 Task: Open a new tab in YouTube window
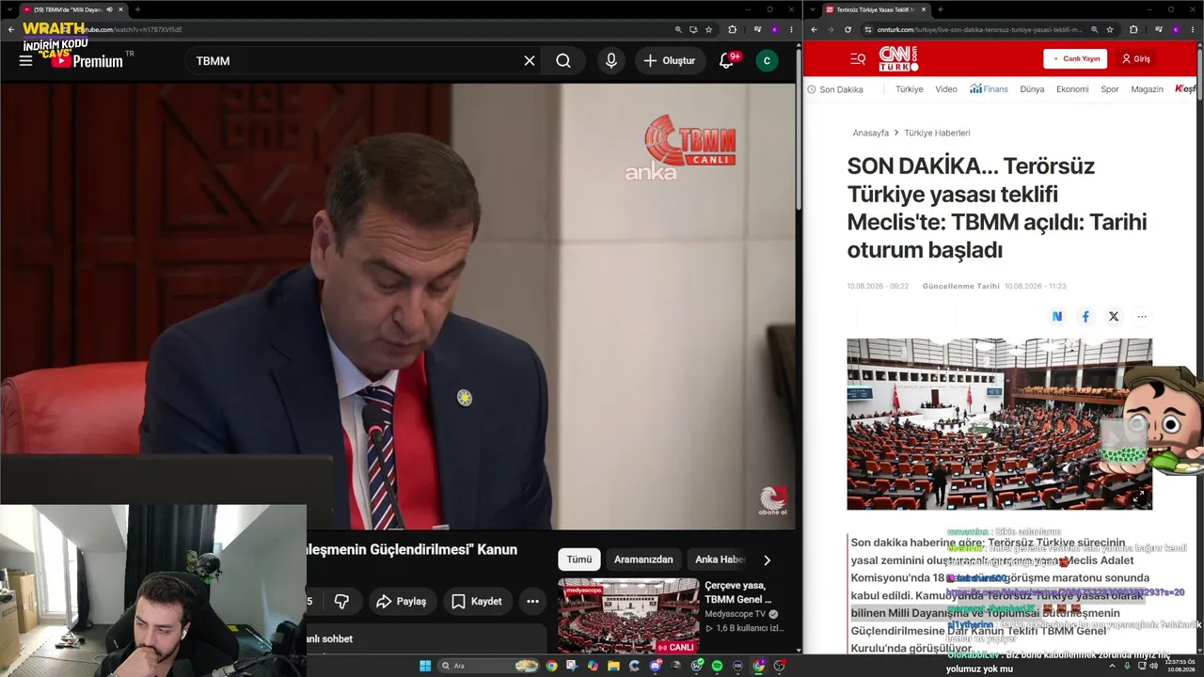(x=137, y=9)
